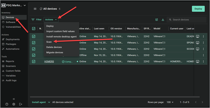Click HOMERS Compliant status badge

pos(67,62)
